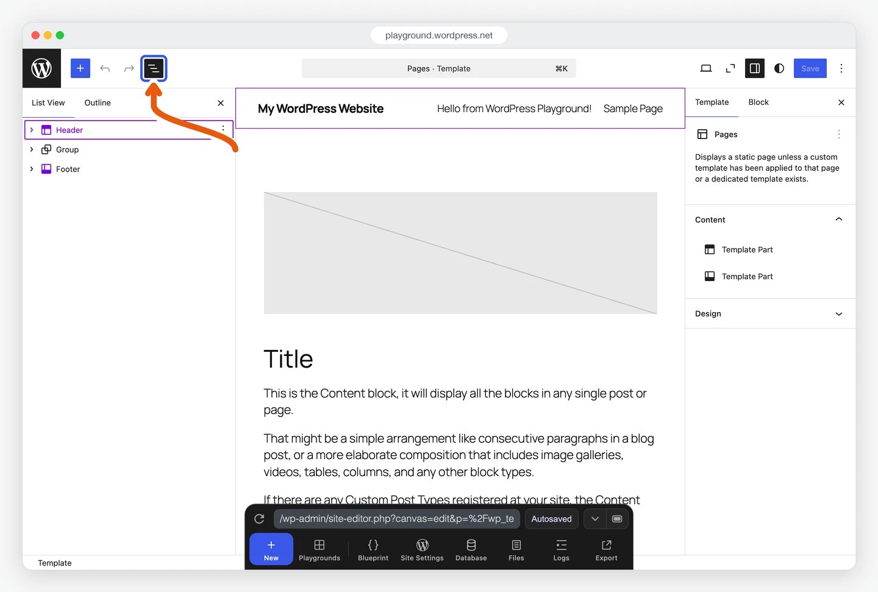Image resolution: width=878 pixels, height=592 pixels.
Task: Click the Sample Page navigation link
Action: pyautogui.click(x=633, y=109)
